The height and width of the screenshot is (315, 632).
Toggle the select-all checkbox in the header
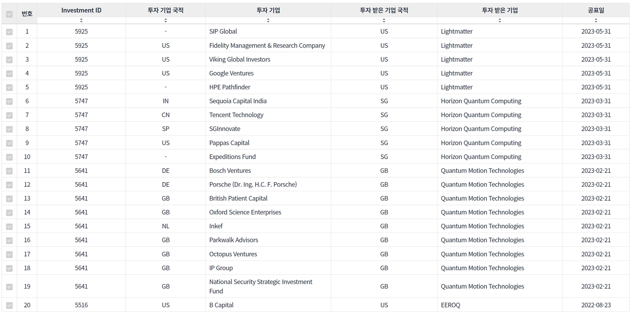click(10, 14)
